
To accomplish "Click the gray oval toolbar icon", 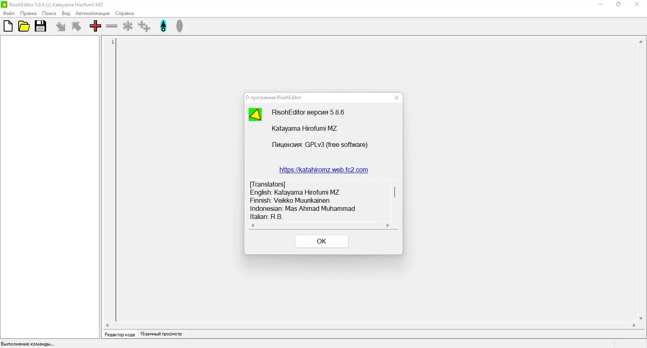I will [180, 26].
